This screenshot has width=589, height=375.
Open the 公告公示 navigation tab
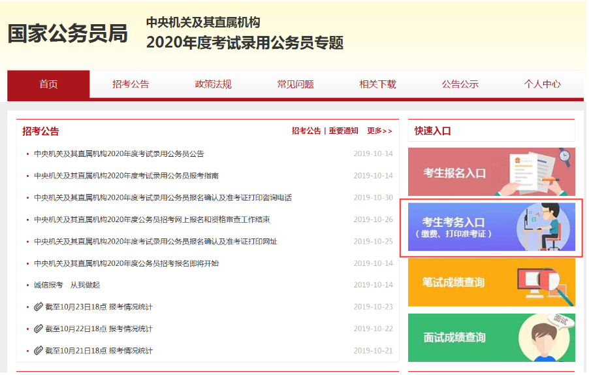pyautogui.click(x=460, y=84)
